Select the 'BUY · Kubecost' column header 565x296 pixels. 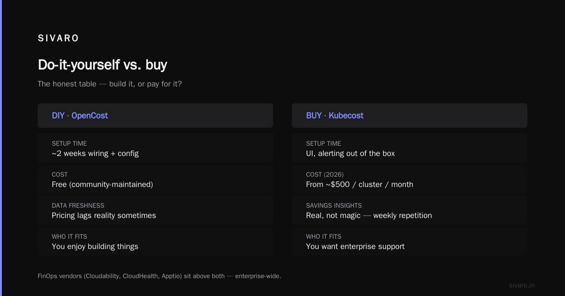tap(410, 116)
